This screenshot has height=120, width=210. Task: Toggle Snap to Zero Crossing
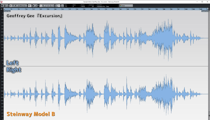pos(56,6)
